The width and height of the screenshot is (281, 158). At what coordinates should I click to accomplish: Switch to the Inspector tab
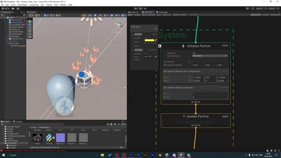[x=133, y=12]
